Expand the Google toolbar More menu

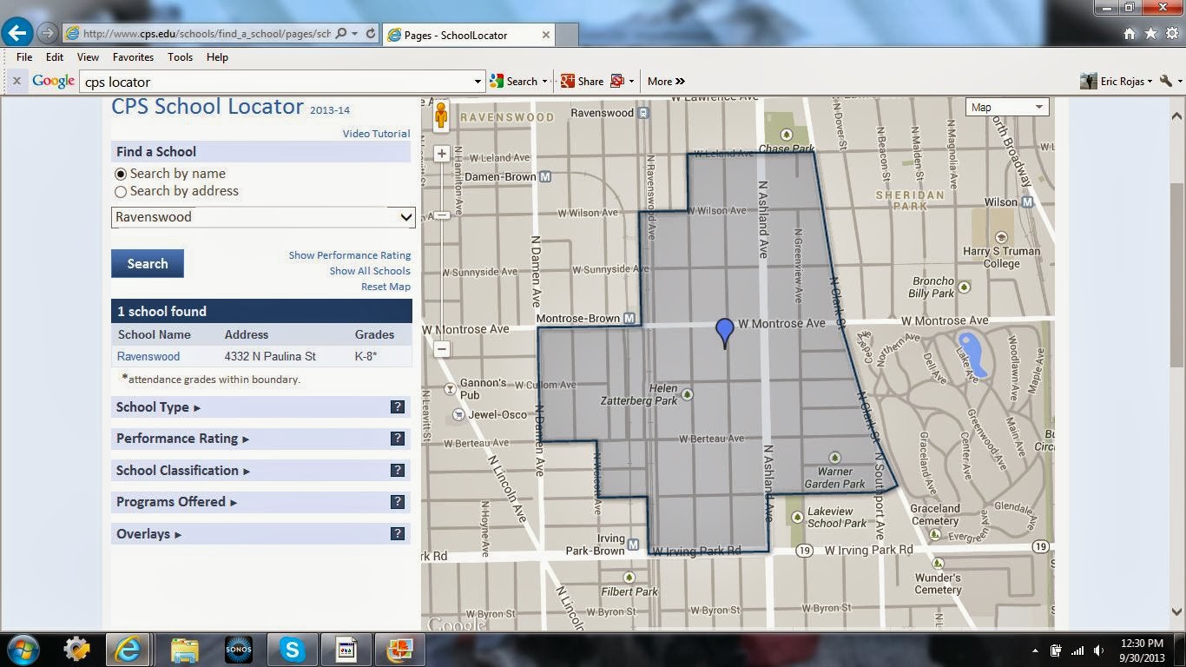(666, 81)
